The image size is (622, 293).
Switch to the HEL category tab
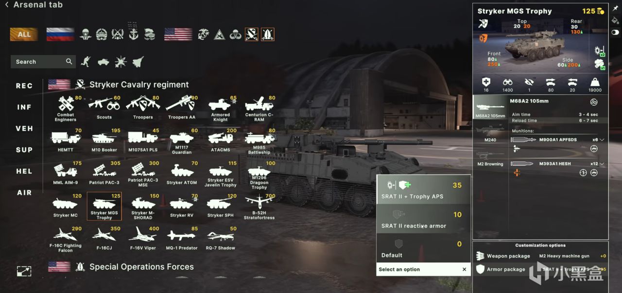pyautogui.click(x=24, y=171)
